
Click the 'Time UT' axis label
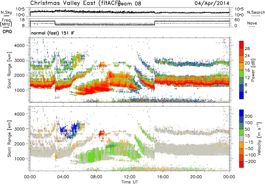tap(130, 182)
